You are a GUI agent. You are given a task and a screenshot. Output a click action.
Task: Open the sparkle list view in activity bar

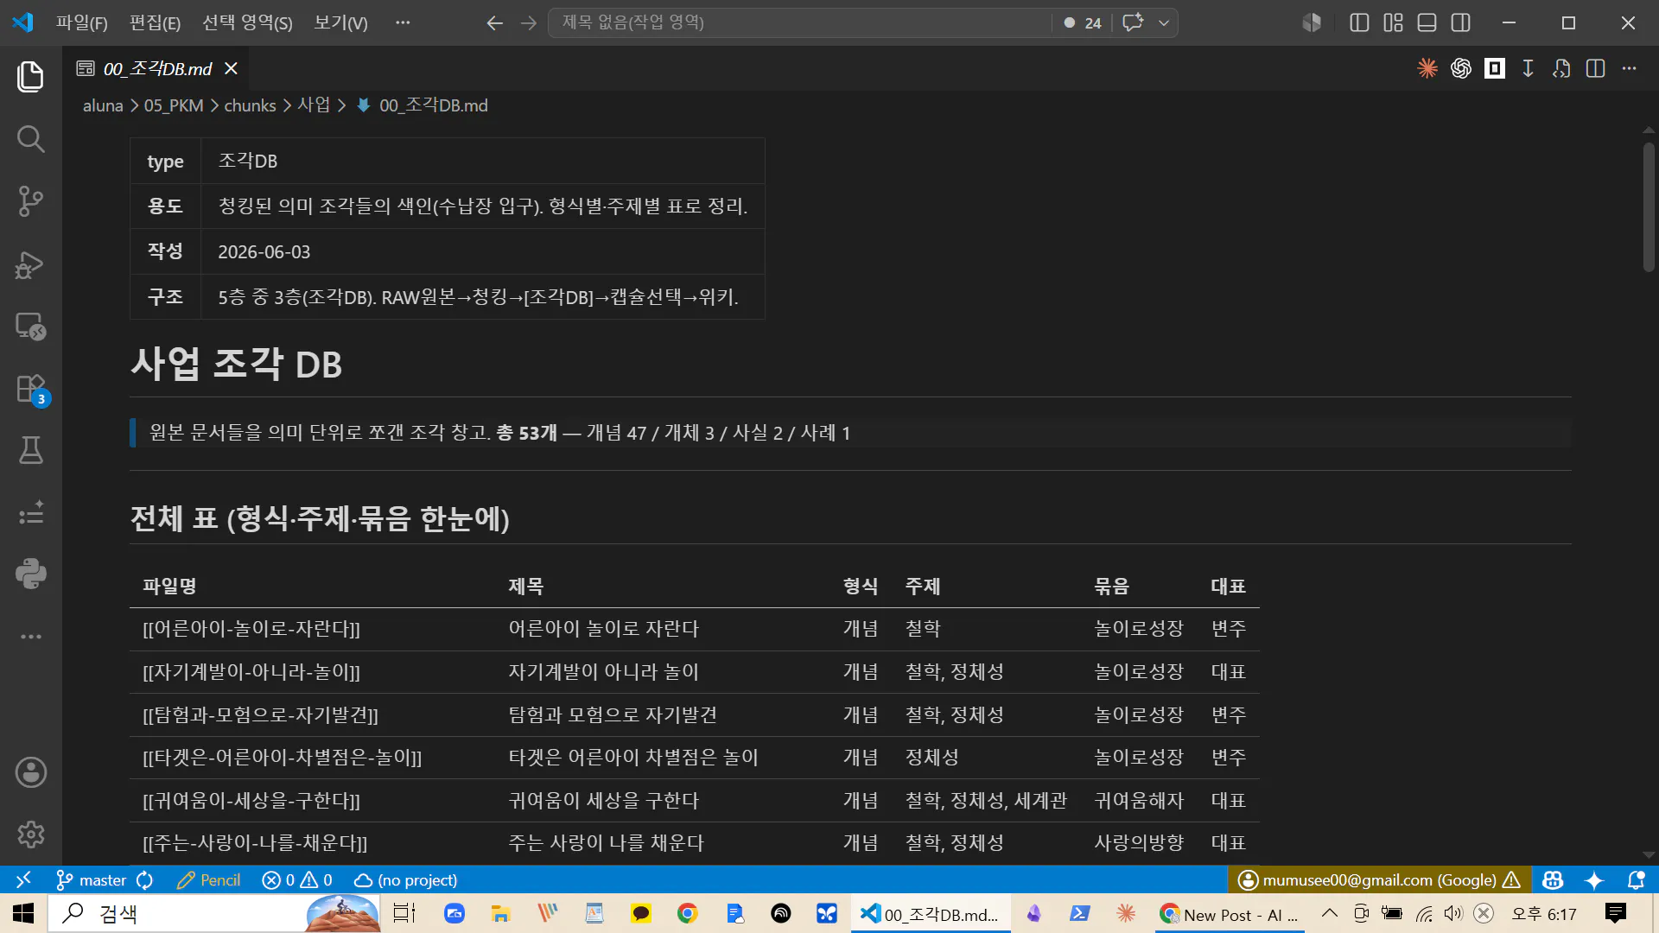click(31, 512)
